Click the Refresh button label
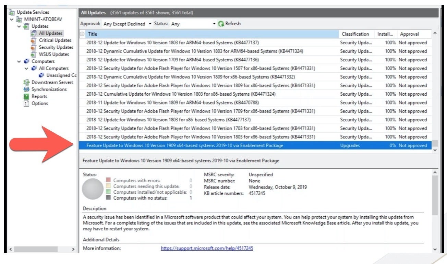This screenshot has width=447, height=264. (x=233, y=24)
